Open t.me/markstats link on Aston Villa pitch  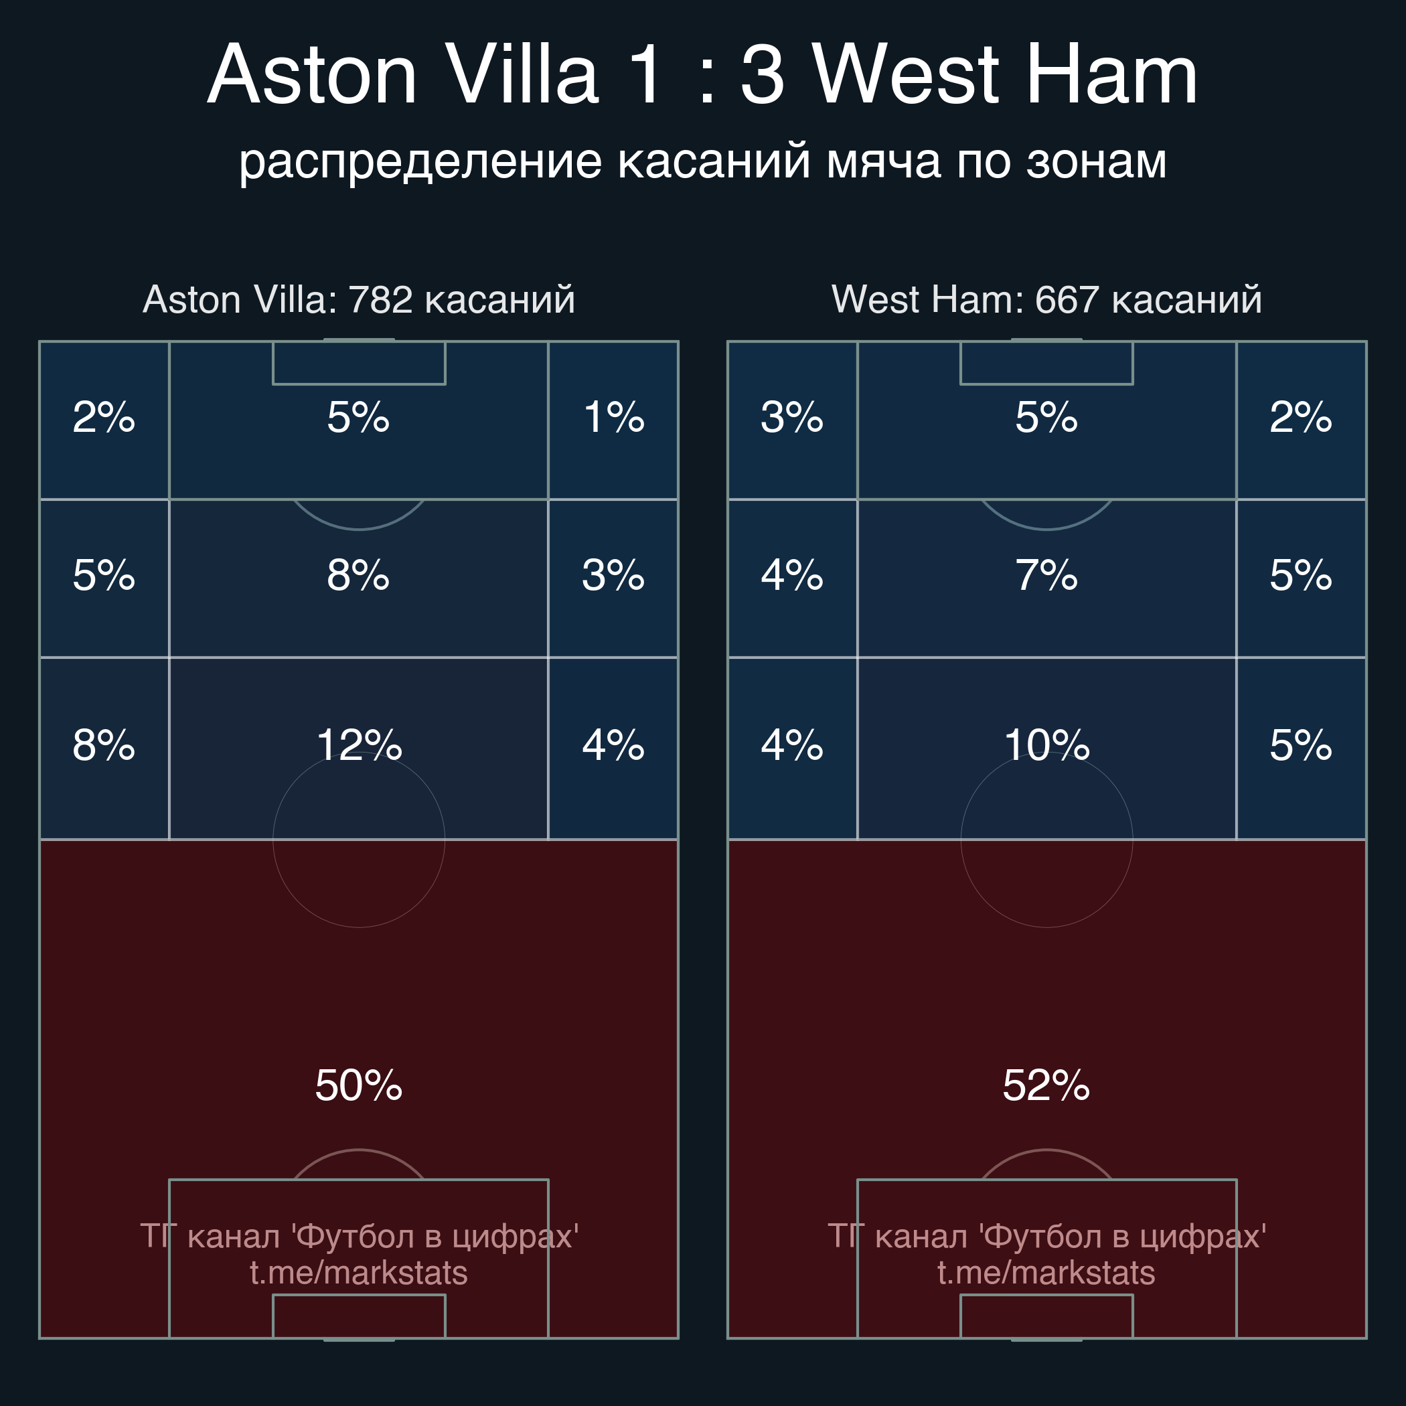point(359,1273)
